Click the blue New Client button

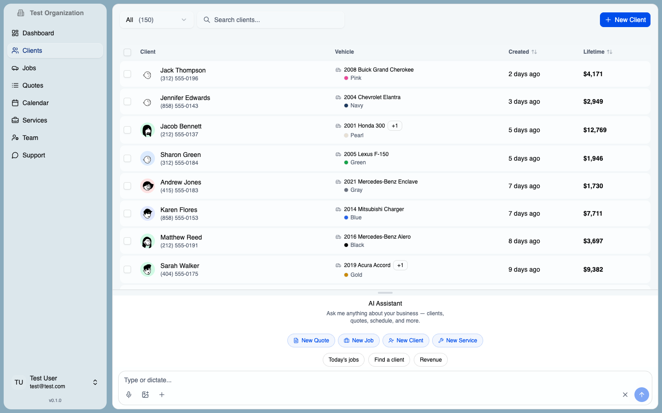click(x=625, y=20)
